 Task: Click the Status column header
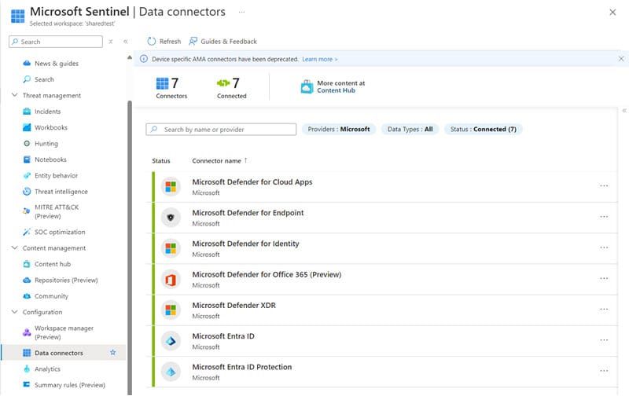pyautogui.click(x=161, y=161)
